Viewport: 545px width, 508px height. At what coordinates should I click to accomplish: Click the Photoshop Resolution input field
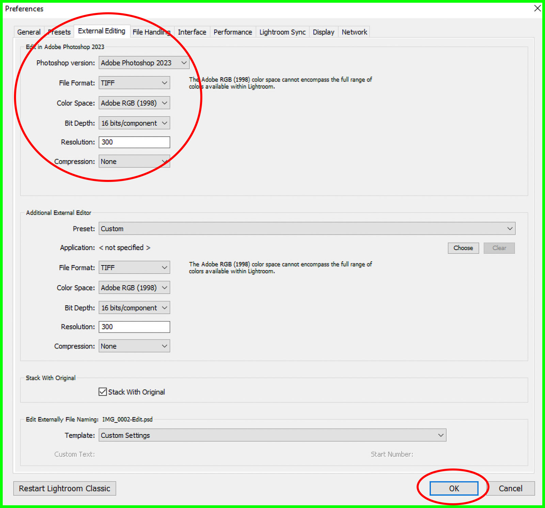coord(134,142)
